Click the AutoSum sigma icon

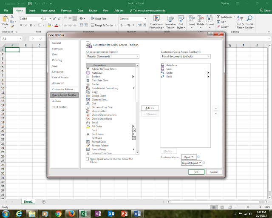pyautogui.click(x=218, y=17)
